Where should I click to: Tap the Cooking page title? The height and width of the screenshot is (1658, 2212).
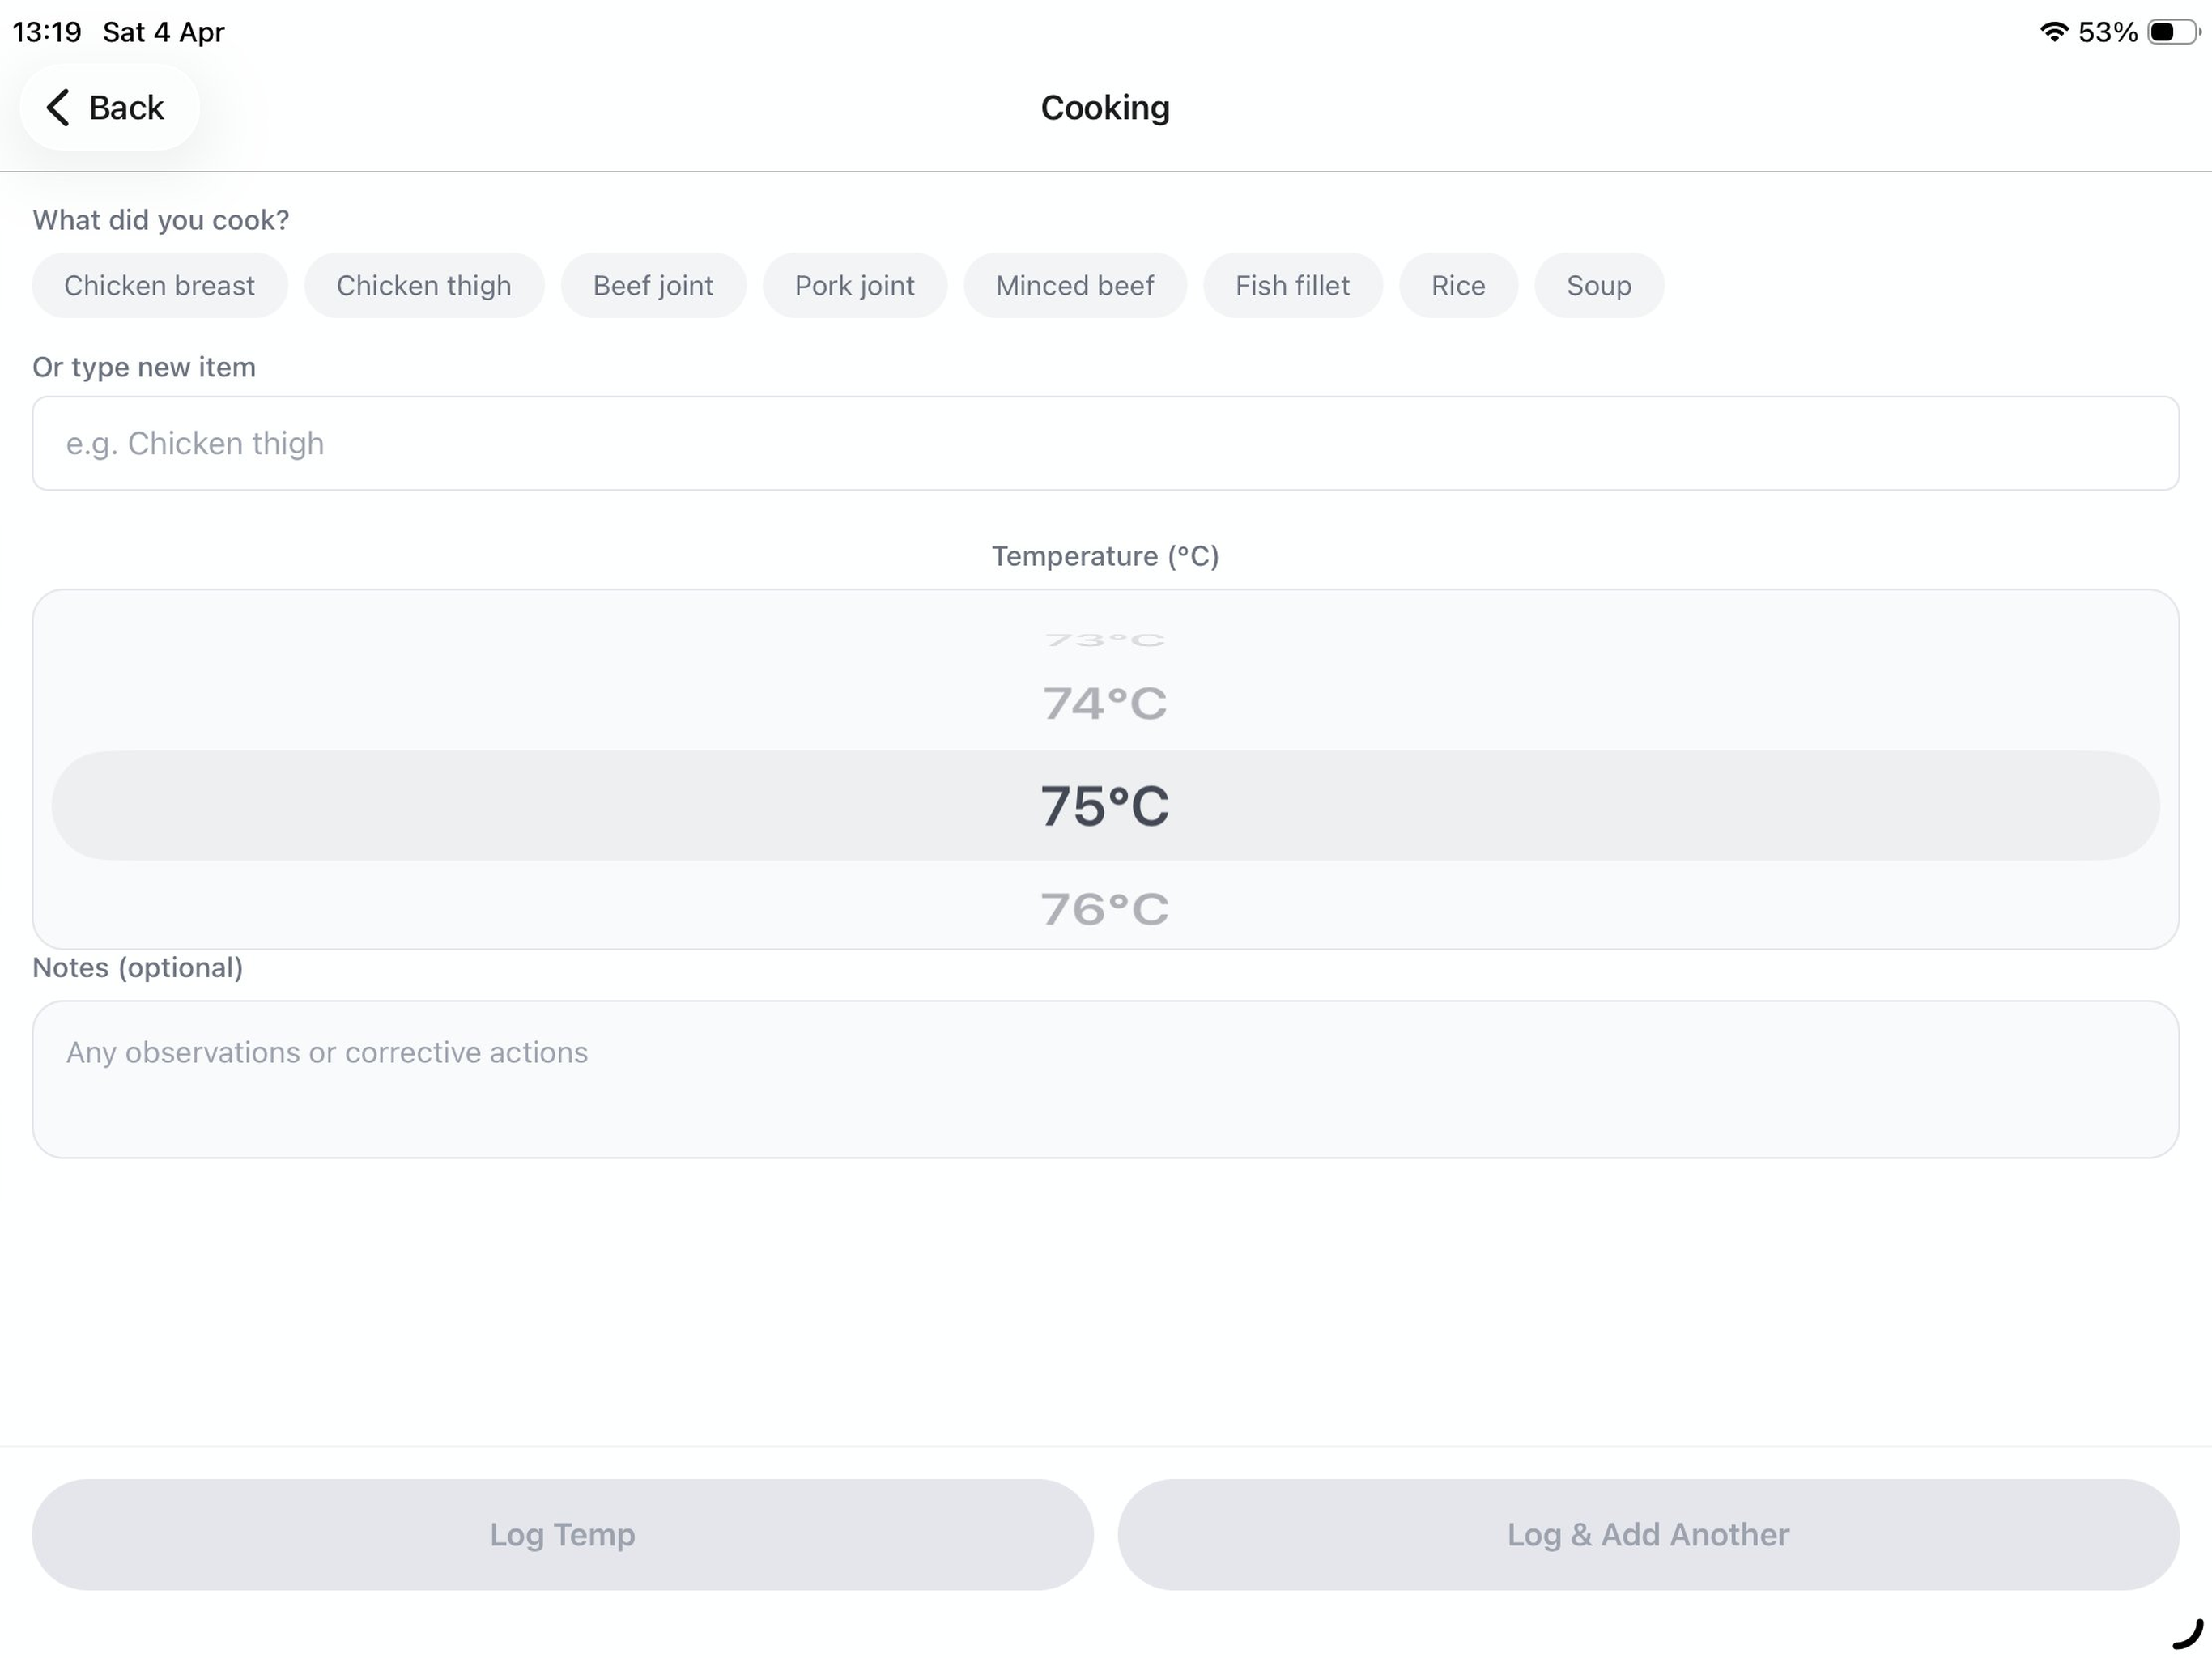[x=1105, y=108]
